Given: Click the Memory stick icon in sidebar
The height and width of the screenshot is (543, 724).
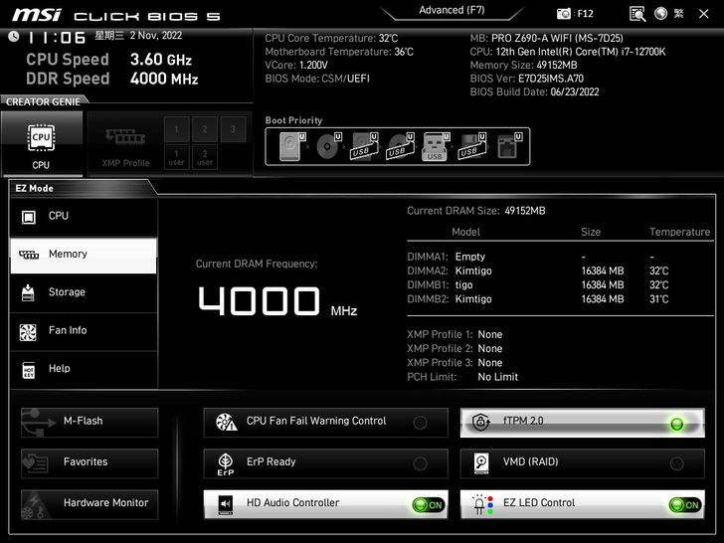Looking at the screenshot, I should (x=29, y=255).
